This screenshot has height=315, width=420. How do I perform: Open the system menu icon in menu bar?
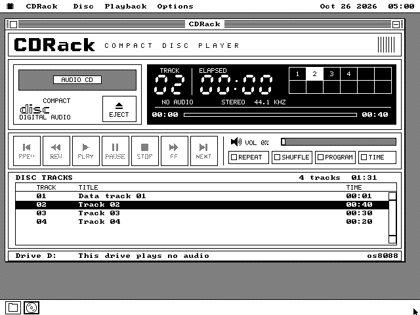(x=10, y=6)
